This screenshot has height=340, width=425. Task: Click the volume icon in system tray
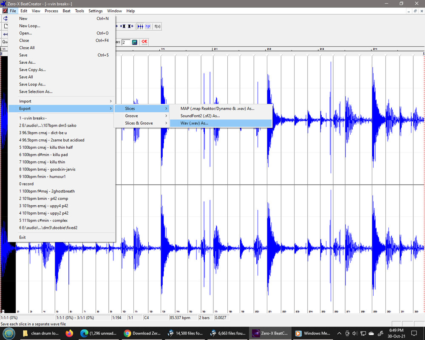click(355, 333)
